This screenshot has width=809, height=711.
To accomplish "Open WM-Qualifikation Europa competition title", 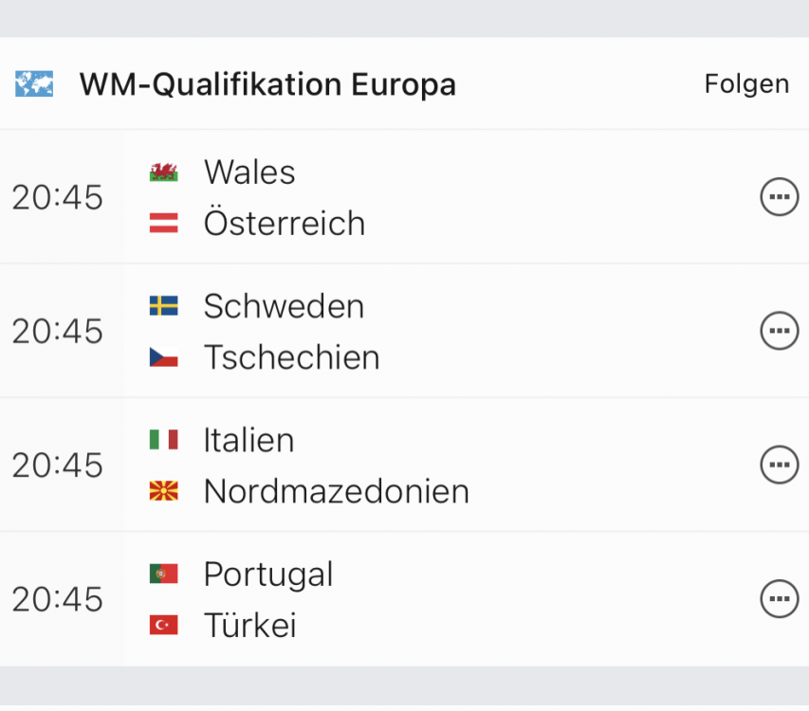I will [267, 84].
